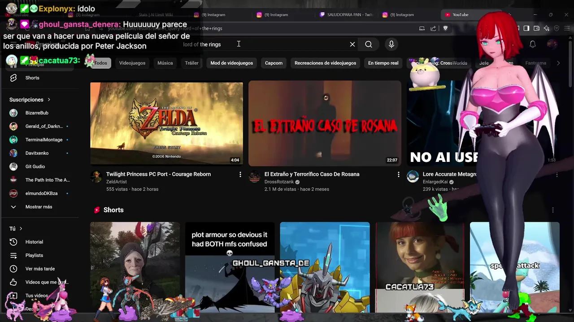Click the EnlargedKai channel avatar
This screenshot has height=322, width=574.
(x=413, y=177)
